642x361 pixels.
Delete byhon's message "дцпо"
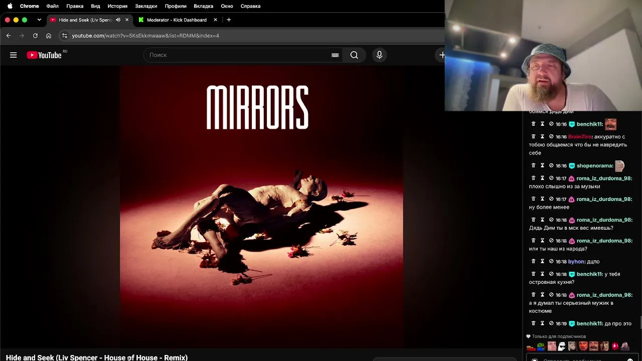click(x=533, y=261)
